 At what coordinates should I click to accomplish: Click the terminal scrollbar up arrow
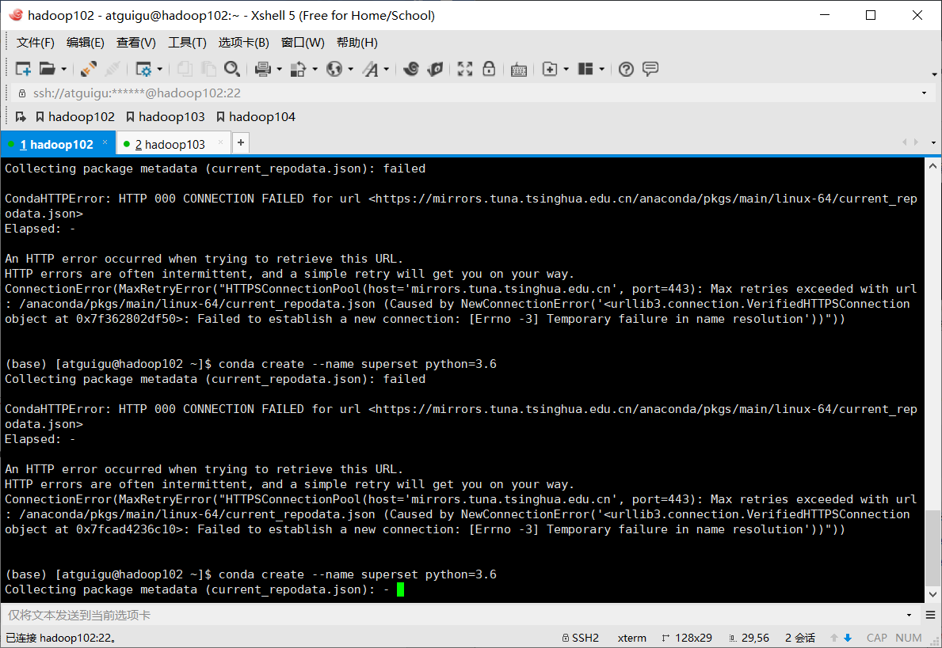coord(932,165)
